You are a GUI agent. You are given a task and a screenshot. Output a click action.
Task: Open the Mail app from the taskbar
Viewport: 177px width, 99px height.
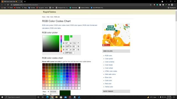[66, 97]
